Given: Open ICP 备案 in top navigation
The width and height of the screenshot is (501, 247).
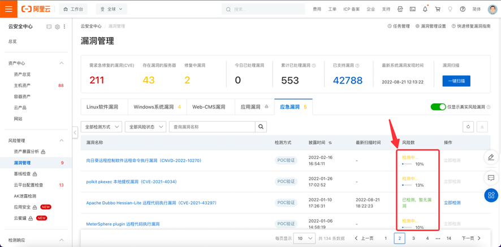Looking at the screenshot, I should [352, 9].
